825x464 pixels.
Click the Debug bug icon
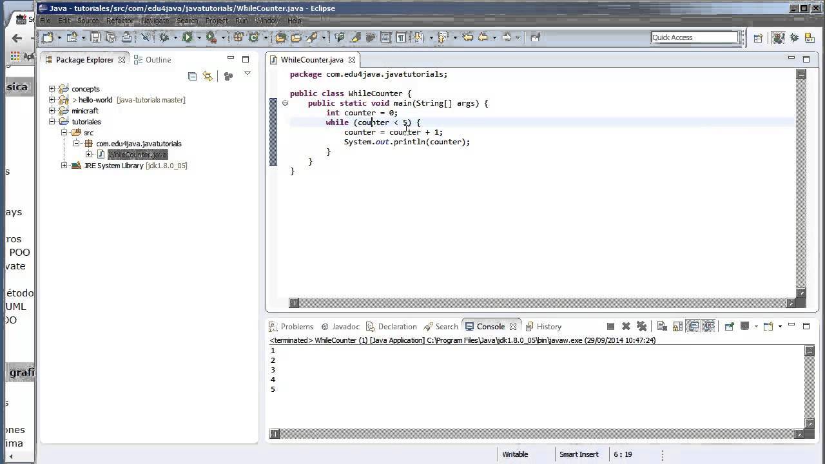click(x=164, y=37)
